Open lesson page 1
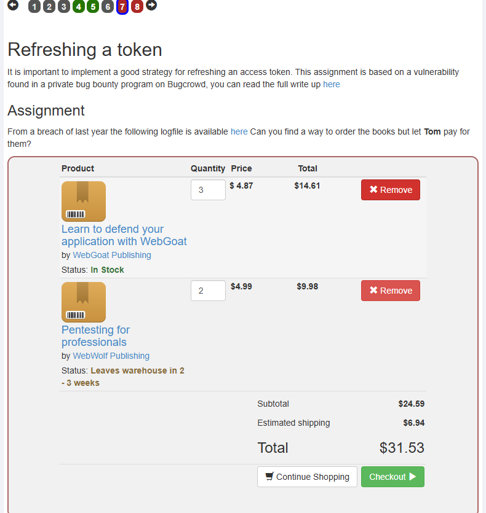 coord(34,7)
